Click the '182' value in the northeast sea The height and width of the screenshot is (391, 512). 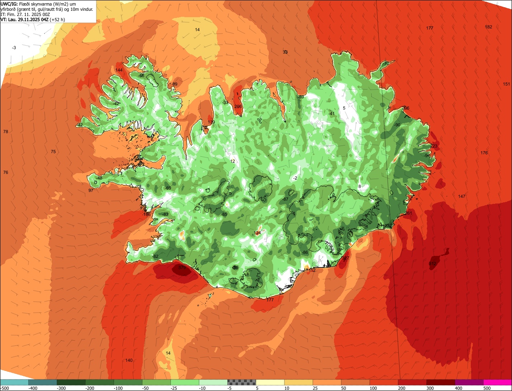488,27
